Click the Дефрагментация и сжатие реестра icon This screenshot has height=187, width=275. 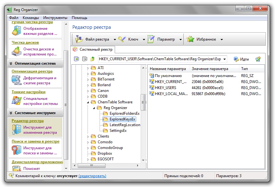16,80
